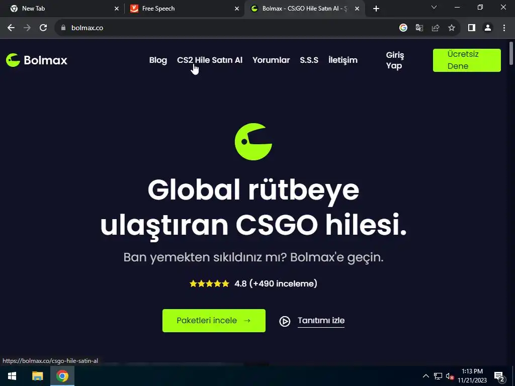Bookmark this page with the star icon

click(x=452, y=28)
